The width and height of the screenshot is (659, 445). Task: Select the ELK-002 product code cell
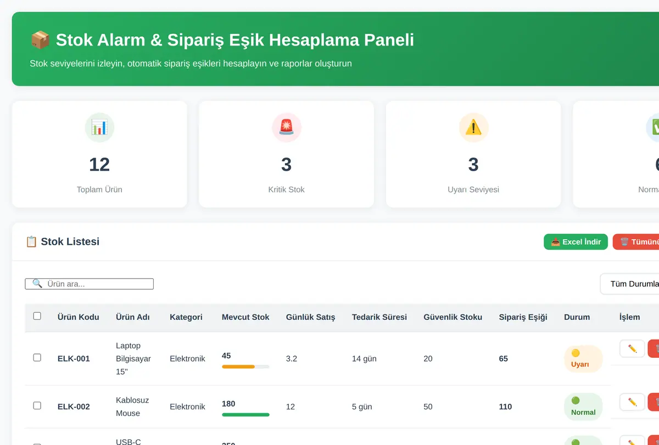point(74,407)
